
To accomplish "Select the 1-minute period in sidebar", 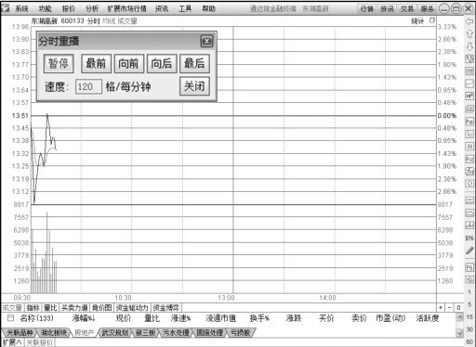I will click(469, 292).
